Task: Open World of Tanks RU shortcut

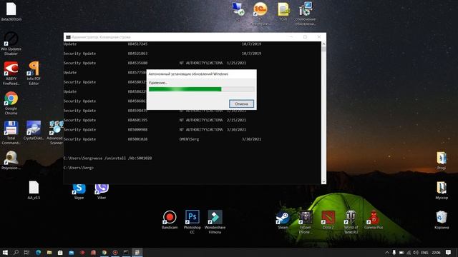Action: click(x=351, y=221)
